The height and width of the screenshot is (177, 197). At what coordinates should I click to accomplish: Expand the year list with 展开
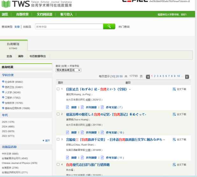(x=46, y=141)
